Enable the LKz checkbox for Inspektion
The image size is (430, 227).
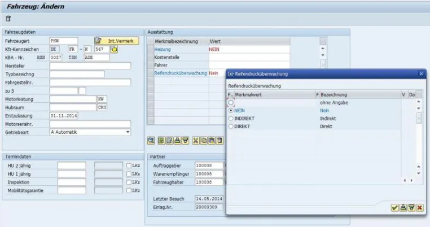129,182
